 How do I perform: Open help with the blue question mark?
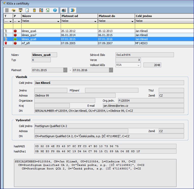(x=55, y=10)
